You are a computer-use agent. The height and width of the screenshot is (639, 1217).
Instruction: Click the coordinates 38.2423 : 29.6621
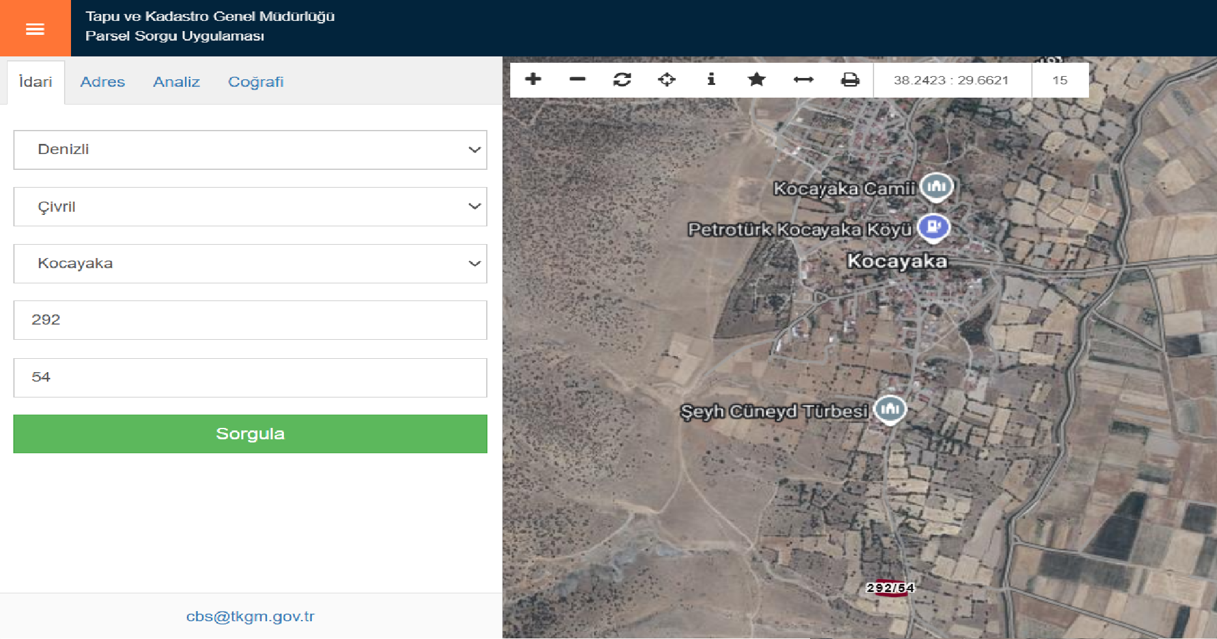951,80
